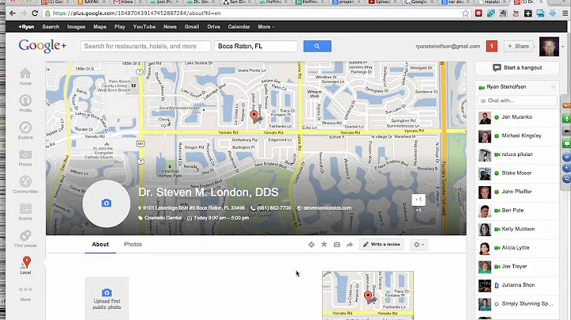571x320 pixels.
Task: Open chat with Alicia Lyttle
Action: point(517,248)
